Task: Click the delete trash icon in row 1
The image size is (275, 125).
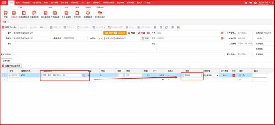Action: coord(240,75)
